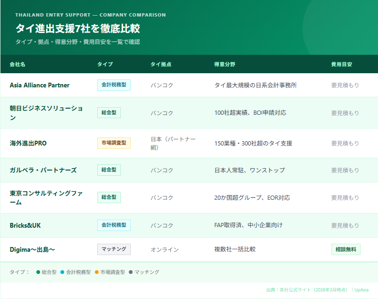
Task: Click the マッチング badge for Digima
Action: pyautogui.click(x=114, y=249)
